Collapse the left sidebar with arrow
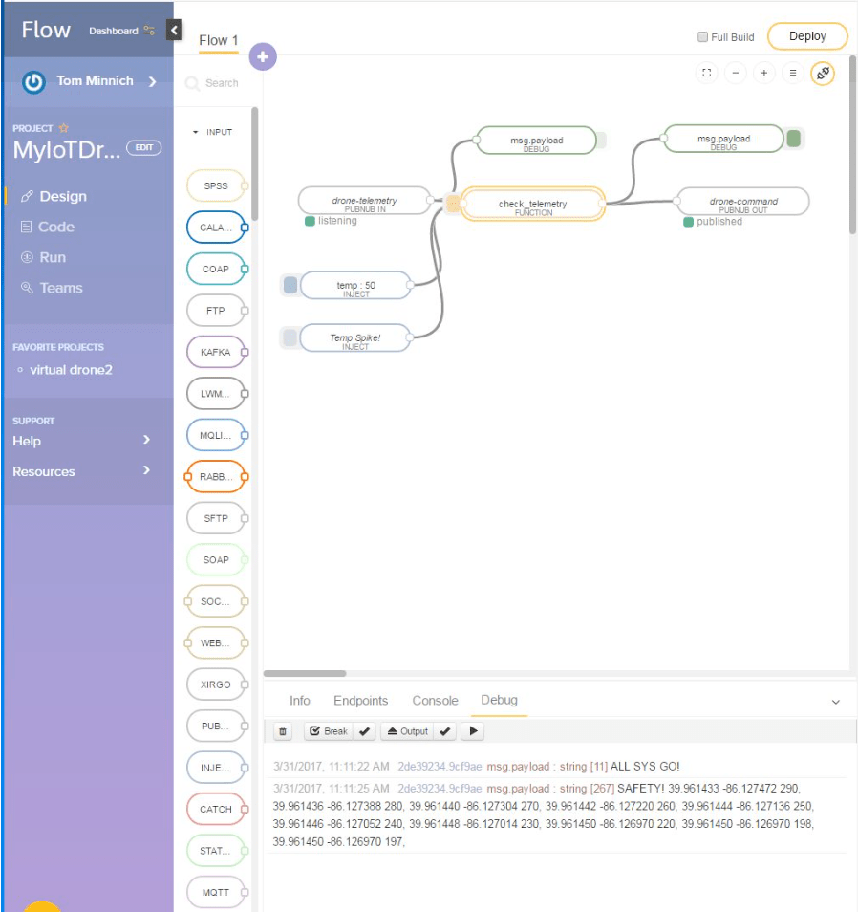The height and width of the screenshot is (912, 858). coord(174,30)
